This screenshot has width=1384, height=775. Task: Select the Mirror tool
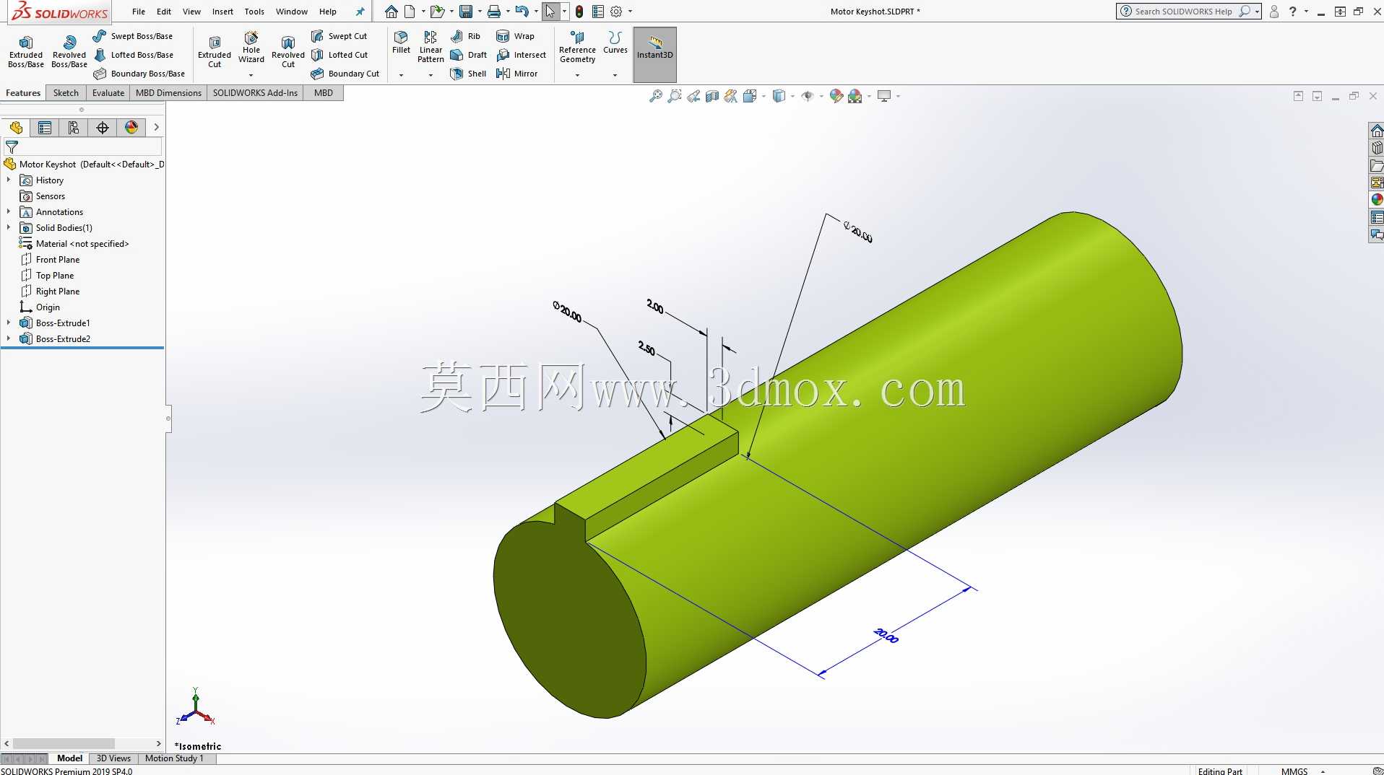click(x=517, y=74)
